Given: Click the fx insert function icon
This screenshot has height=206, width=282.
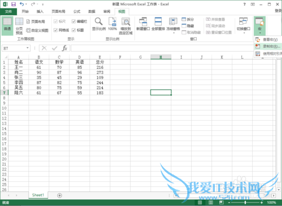Looking at the screenshot, I should pyautogui.click(x=64, y=49).
